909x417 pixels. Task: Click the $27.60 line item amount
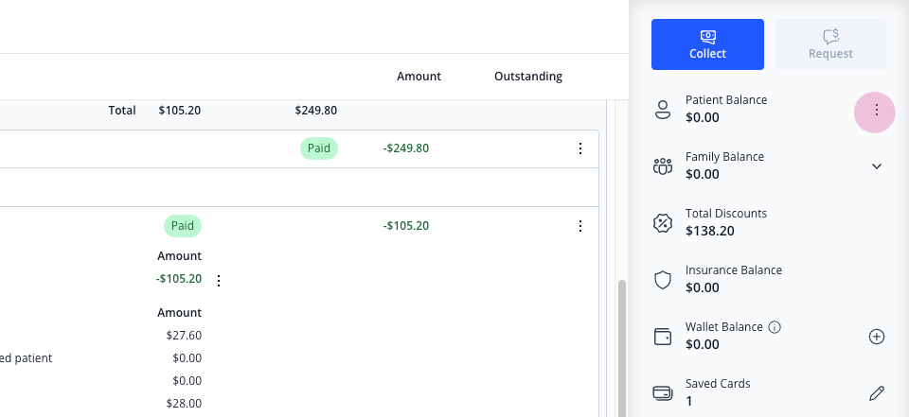pyautogui.click(x=184, y=336)
